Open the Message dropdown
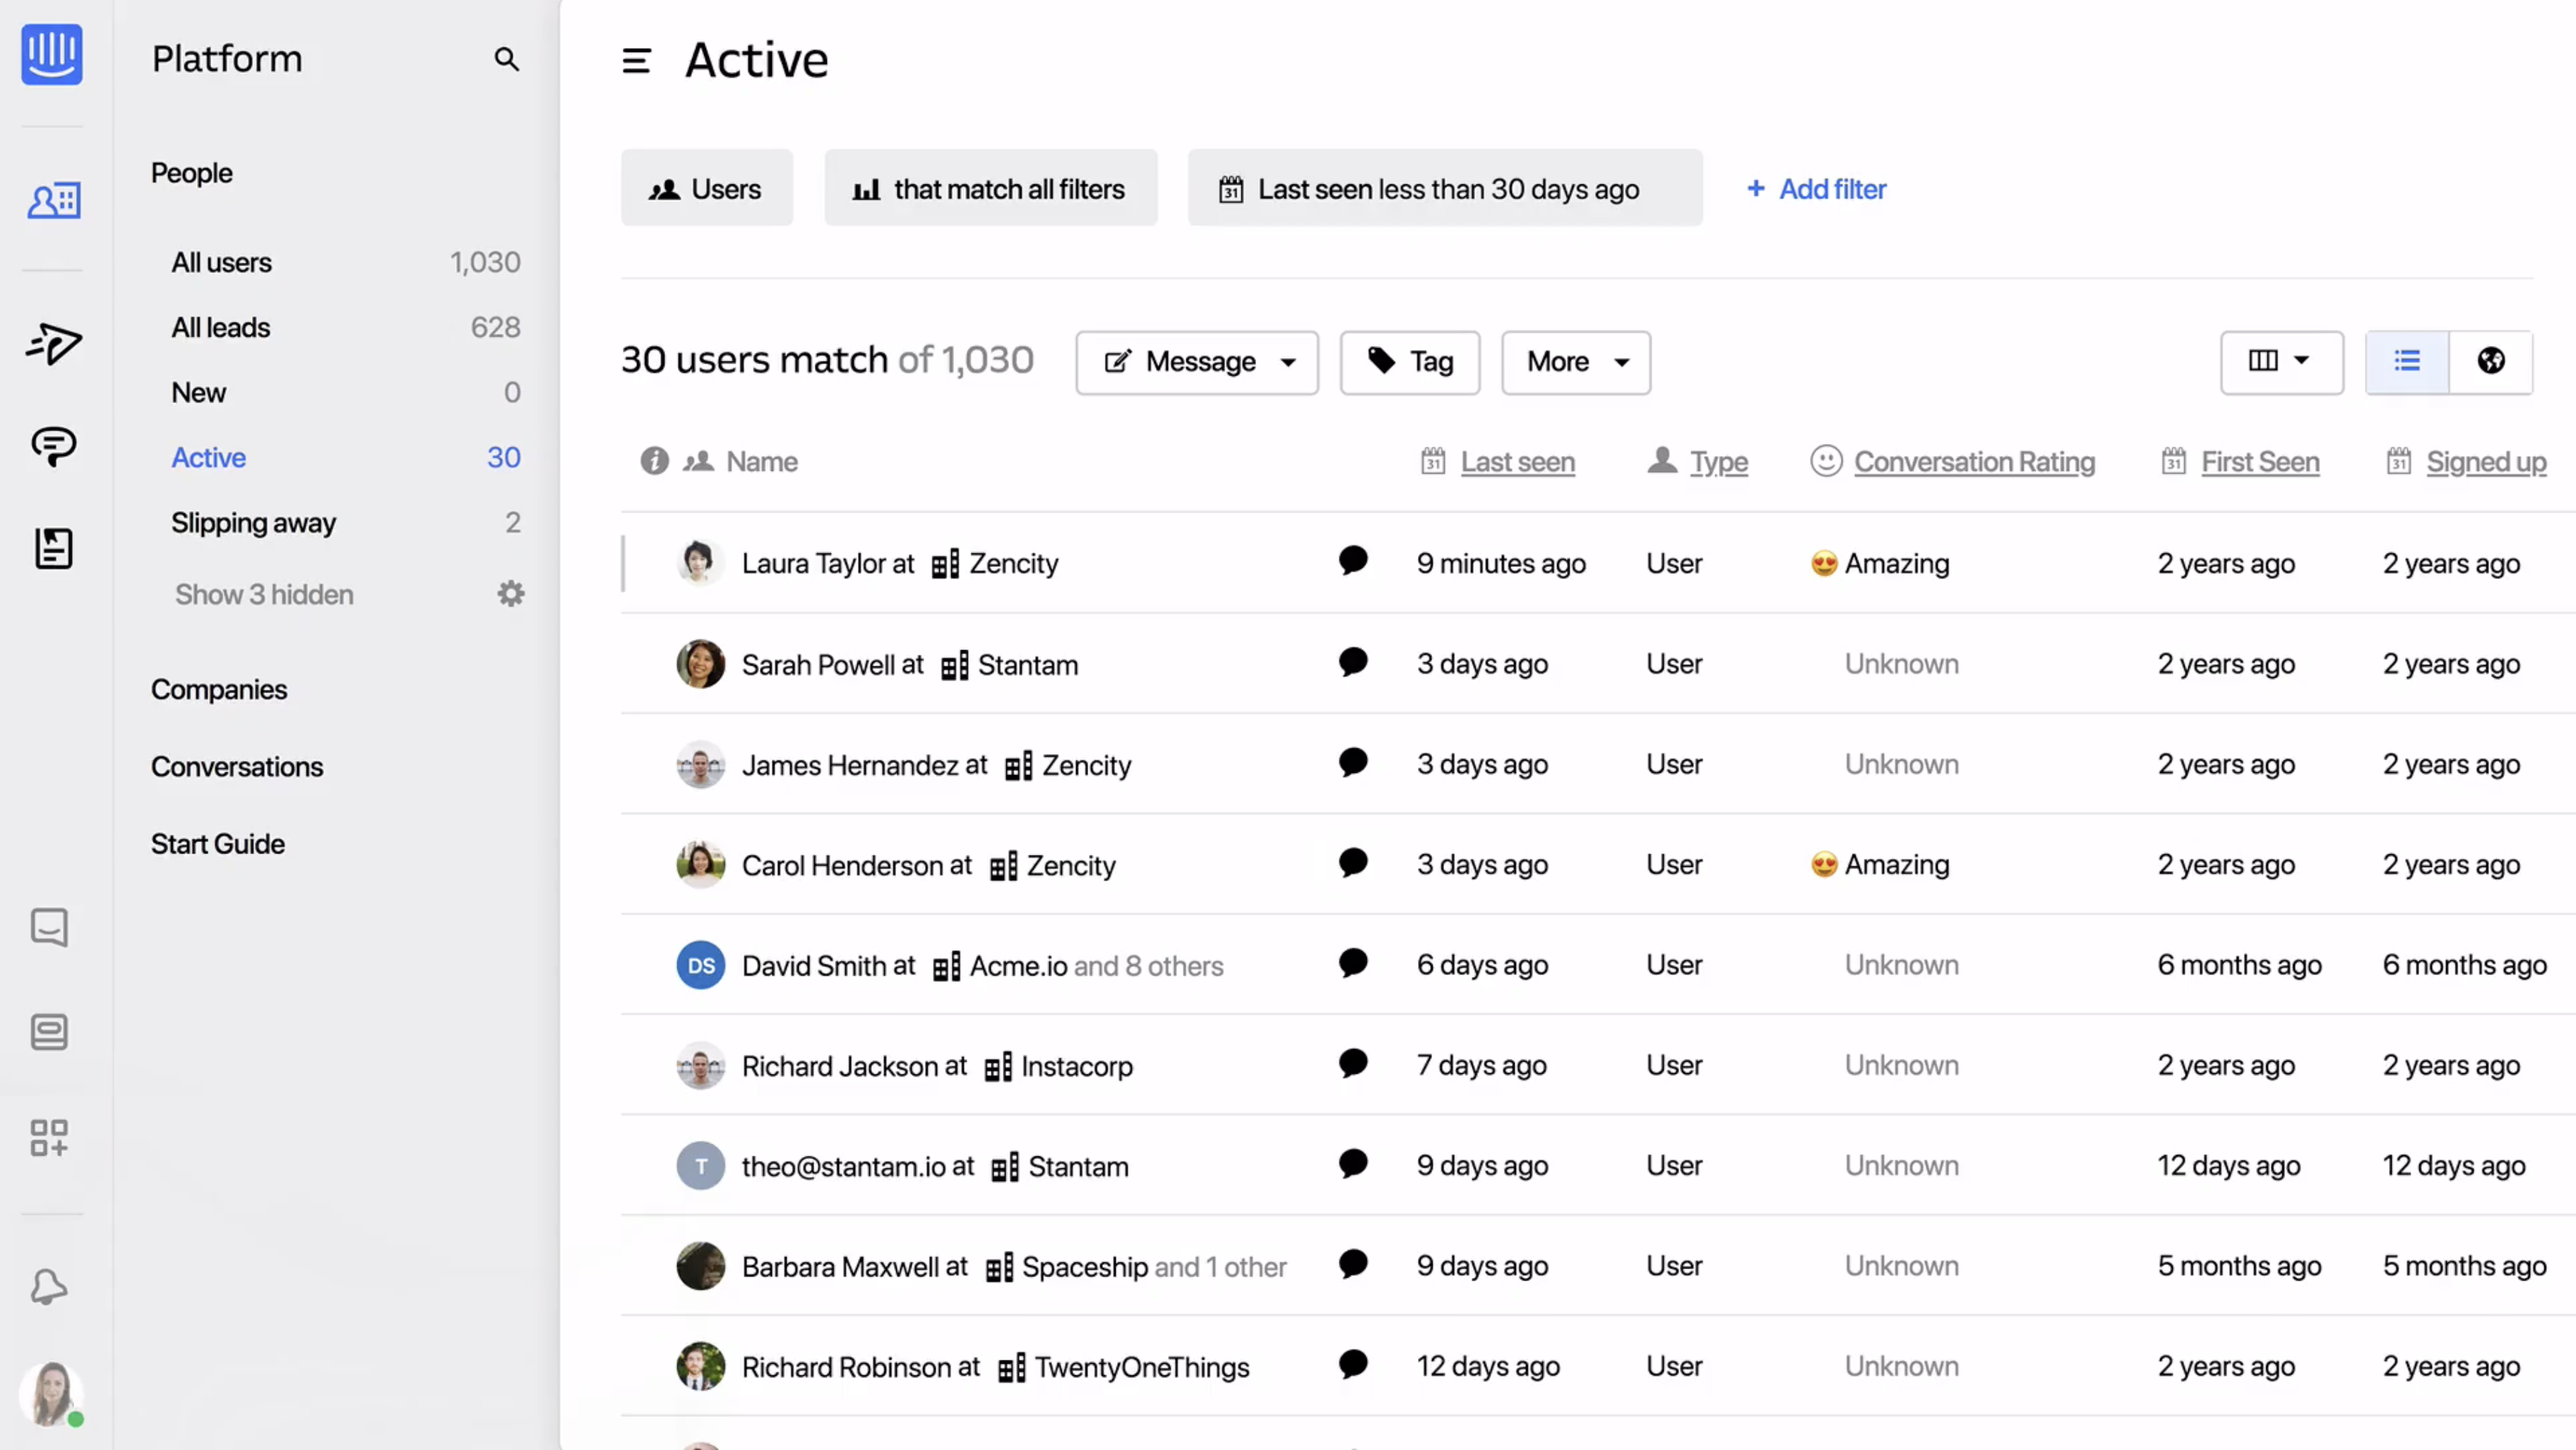Image resolution: width=2576 pixels, height=1450 pixels. [1197, 362]
